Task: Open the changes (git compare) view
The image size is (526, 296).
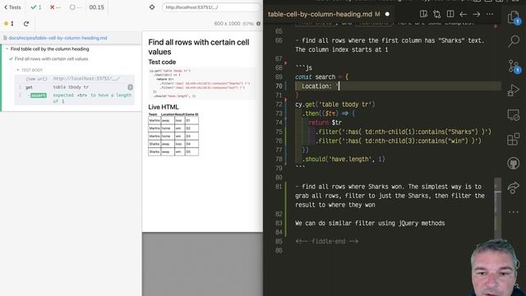Action: tap(436, 14)
